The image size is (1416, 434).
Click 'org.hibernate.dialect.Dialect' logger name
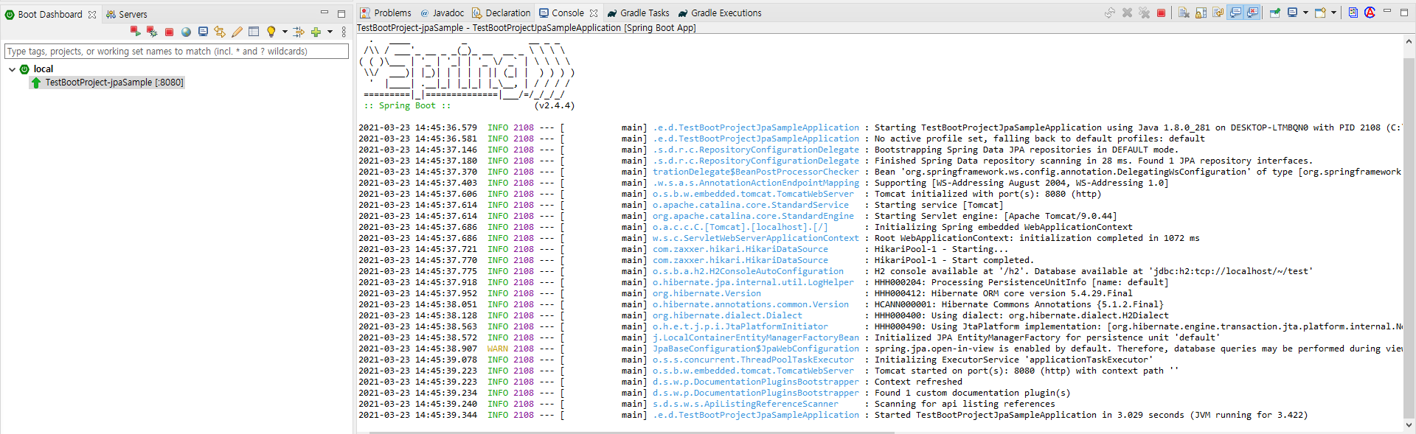(727, 315)
